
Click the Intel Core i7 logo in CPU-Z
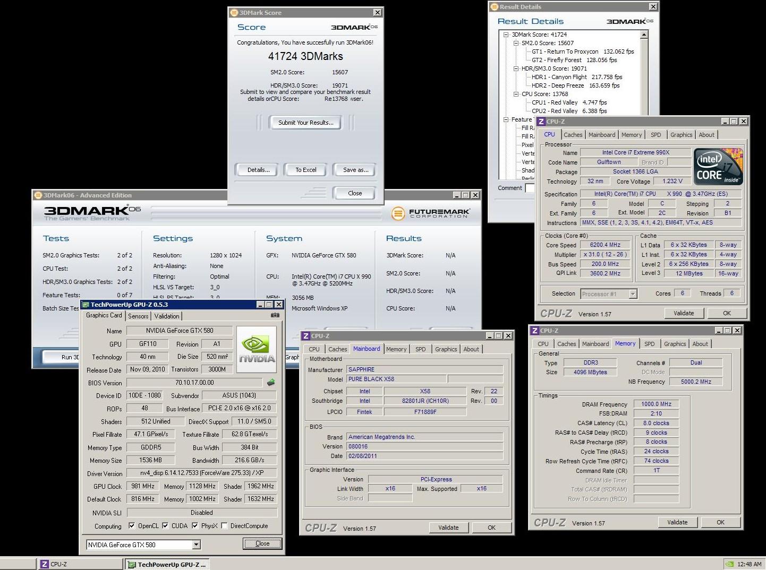point(718,166)
